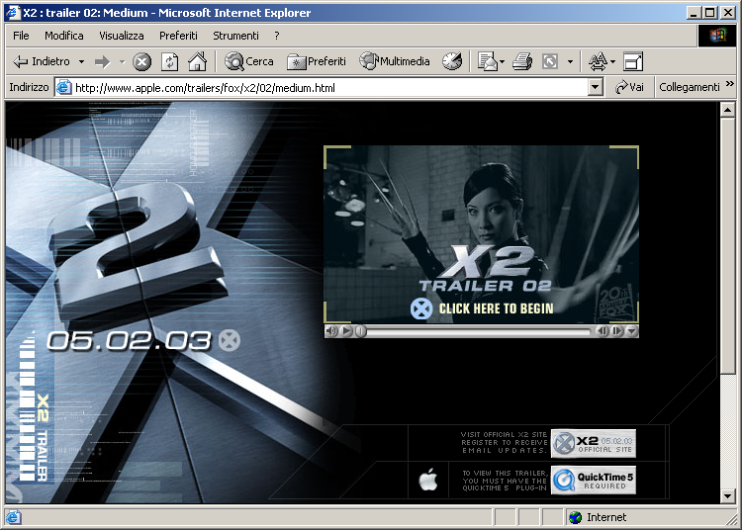Click the X logo next to 05.02.03
Viewport: 742px width, 530px height.
230,340
